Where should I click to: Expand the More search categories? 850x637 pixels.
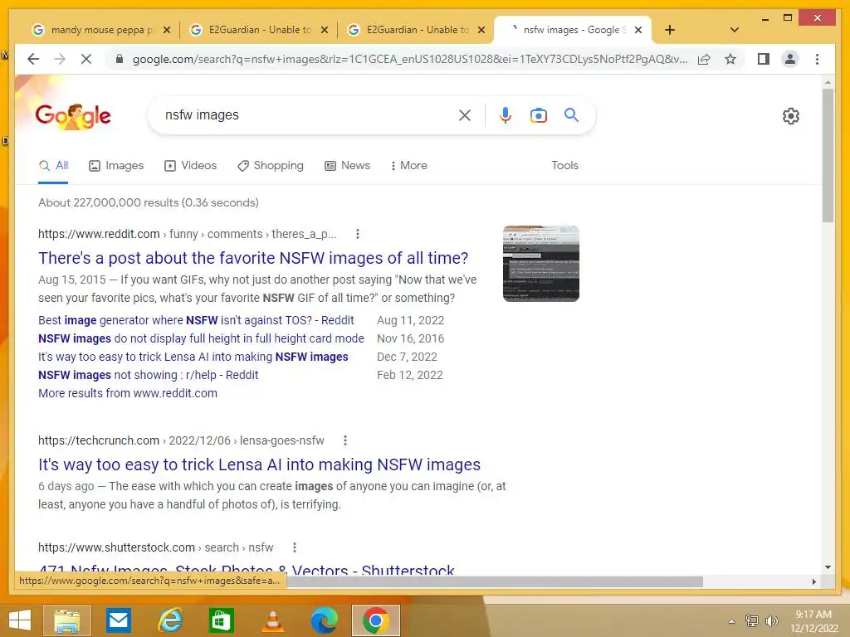click(408, 165)
